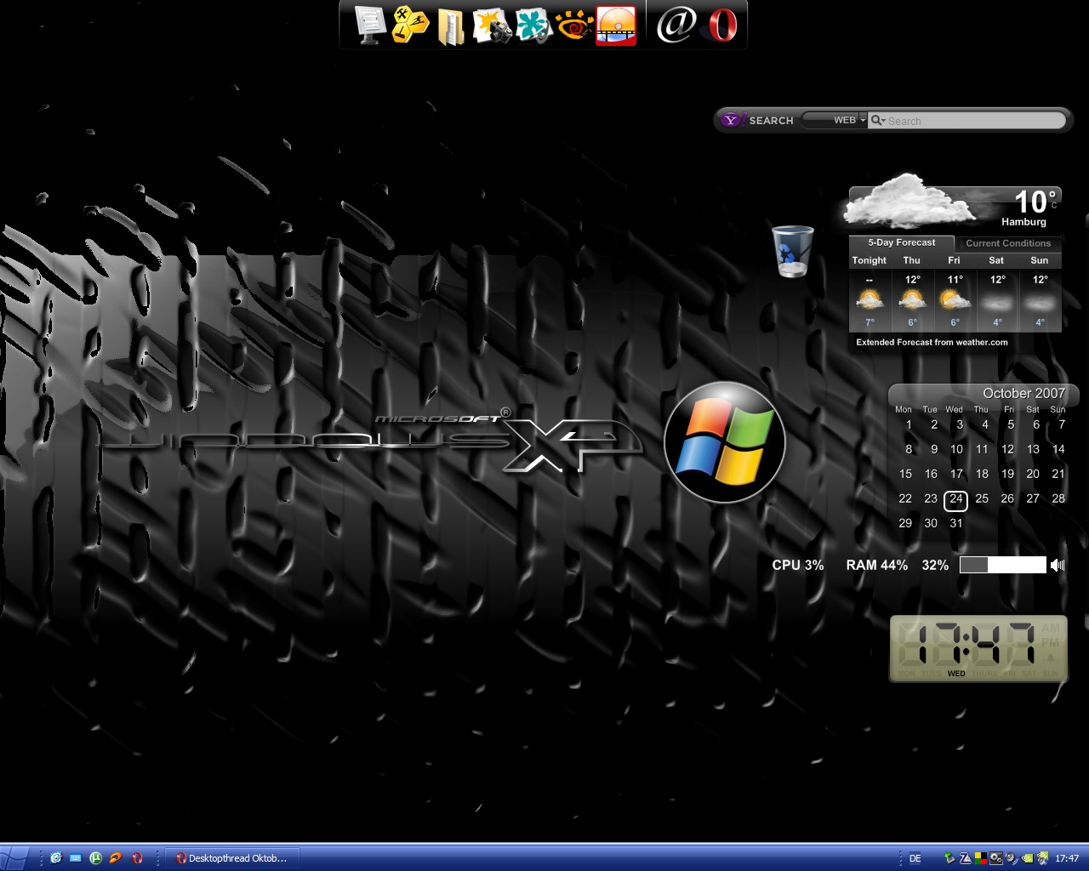Select day 1 in calendar
This screenshot has width=1089, height=871.
point(909,424)
